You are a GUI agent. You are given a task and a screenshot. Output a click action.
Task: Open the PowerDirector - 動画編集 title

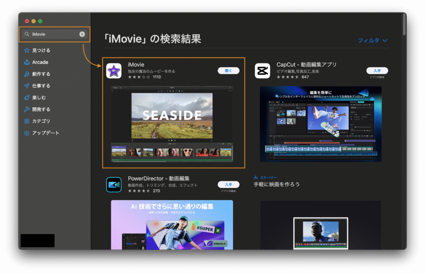[x=159, y=178]
